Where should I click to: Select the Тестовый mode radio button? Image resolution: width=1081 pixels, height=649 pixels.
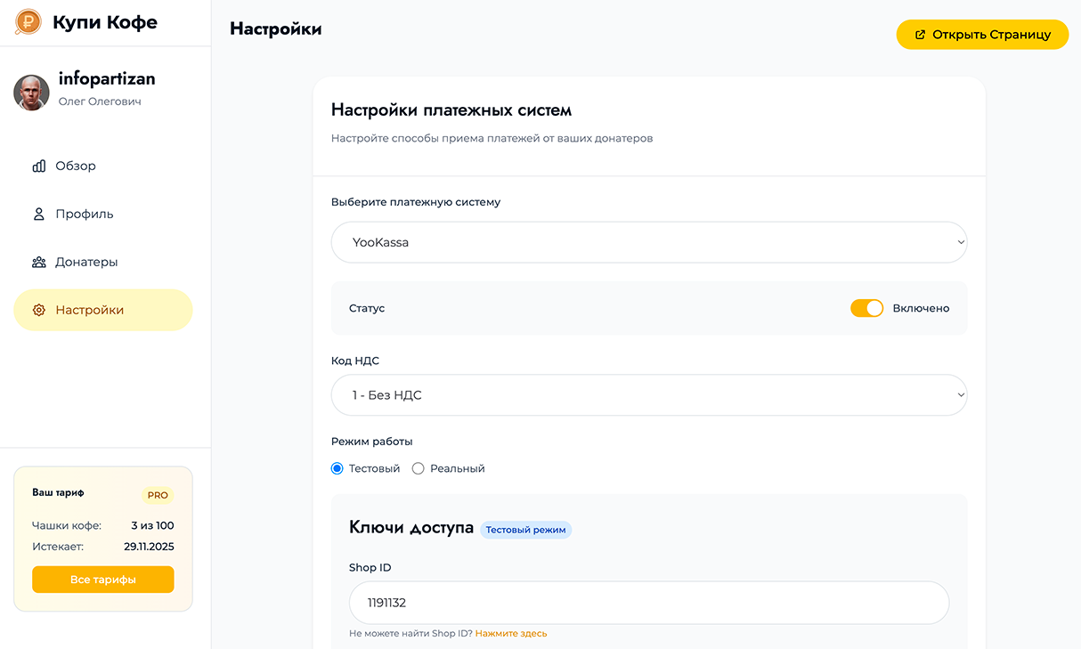tap(337, 468)
